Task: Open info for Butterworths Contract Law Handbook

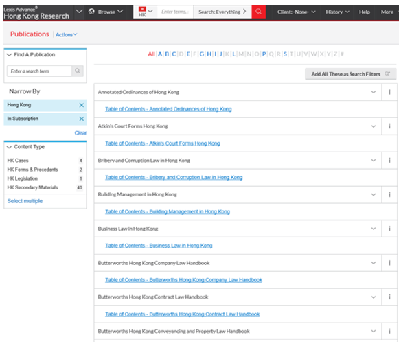Action: click(x=389, y=297)
